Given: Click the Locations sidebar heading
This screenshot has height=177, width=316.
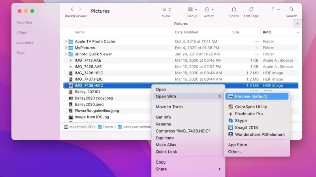Looking at the screenshot, I should (24, 42).
